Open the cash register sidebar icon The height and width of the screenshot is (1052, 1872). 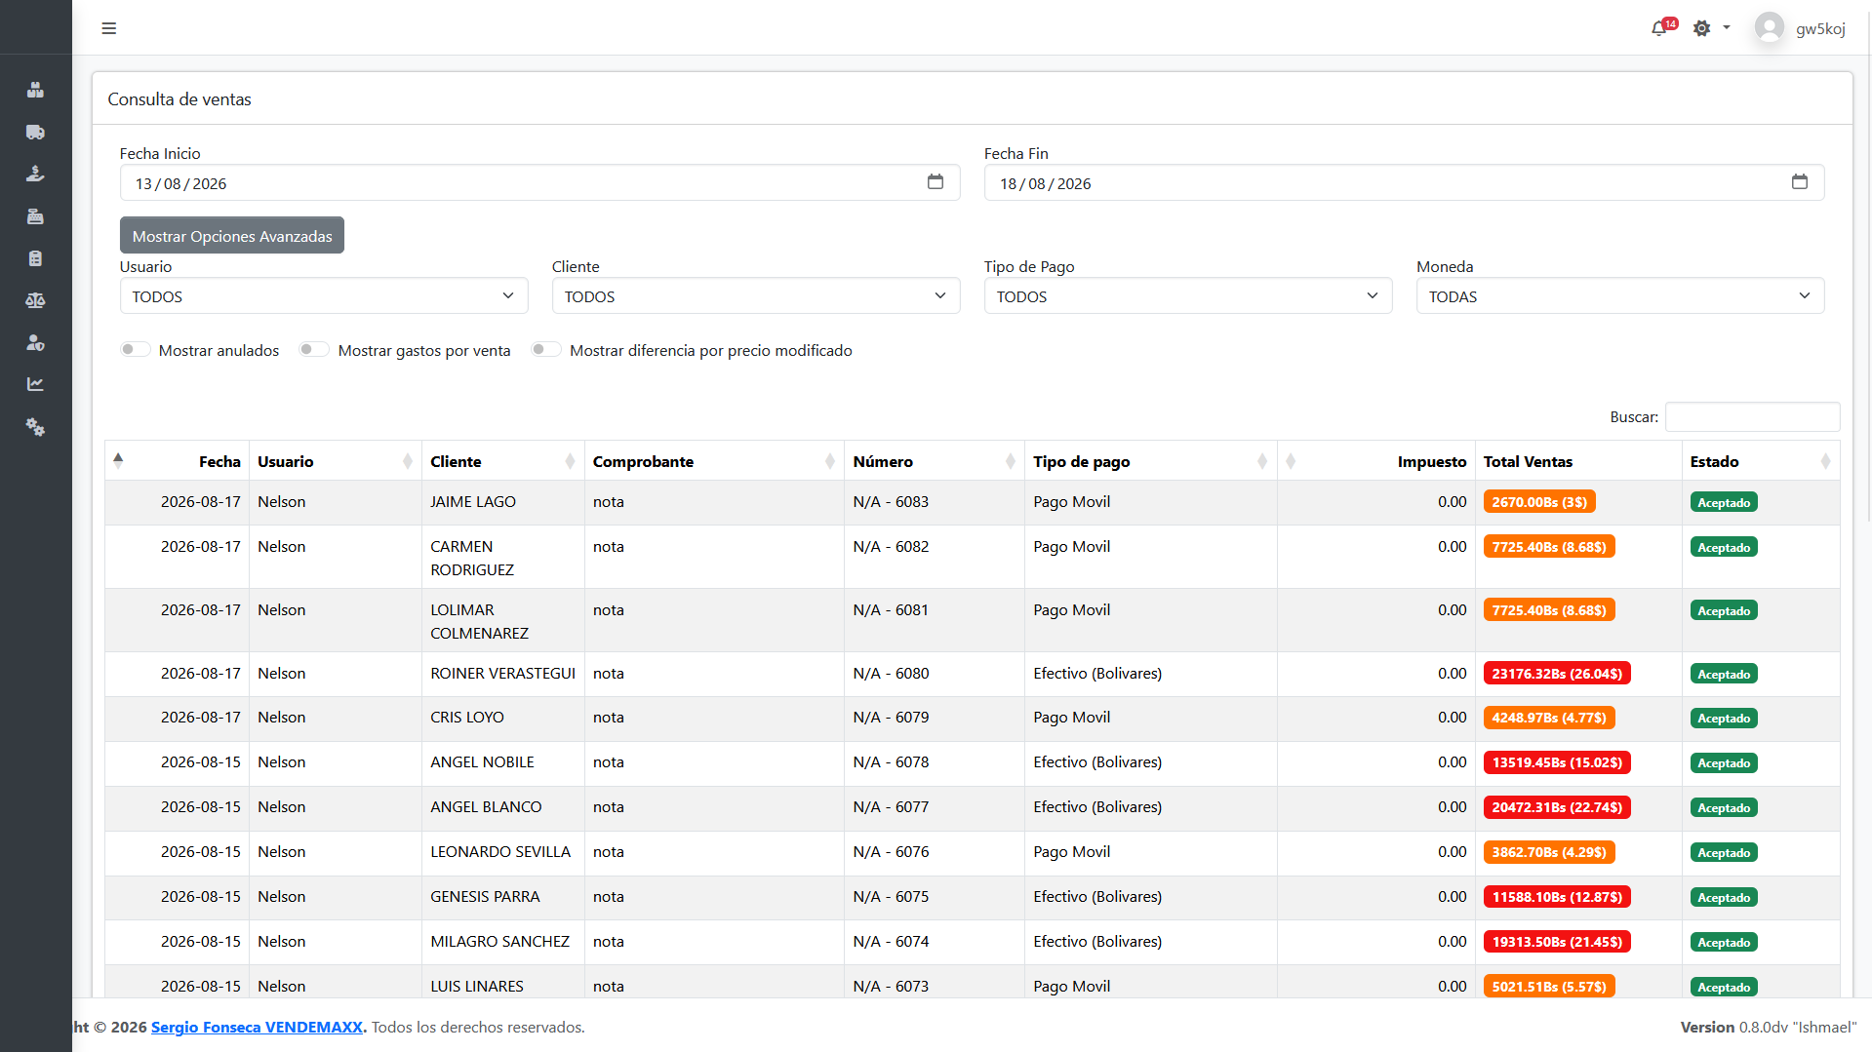pyautogui.click(x=35, y=216)
